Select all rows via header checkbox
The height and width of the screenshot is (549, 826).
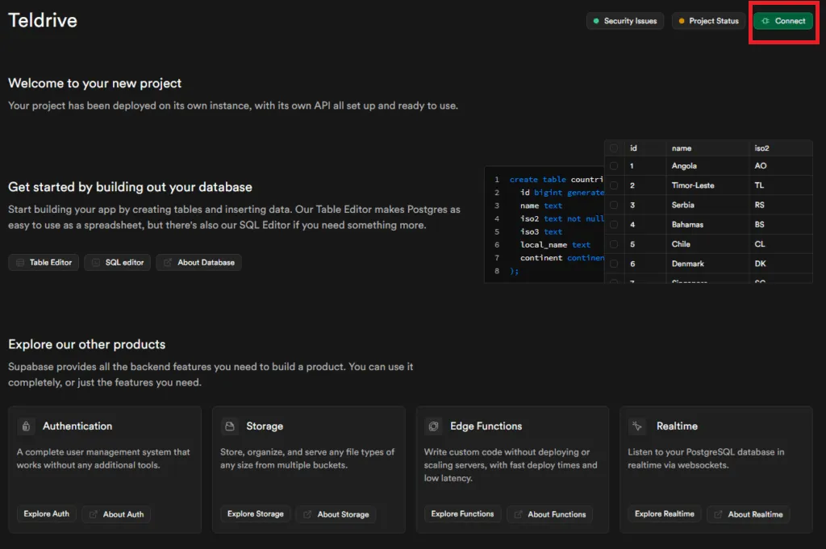tap(614, 148)
